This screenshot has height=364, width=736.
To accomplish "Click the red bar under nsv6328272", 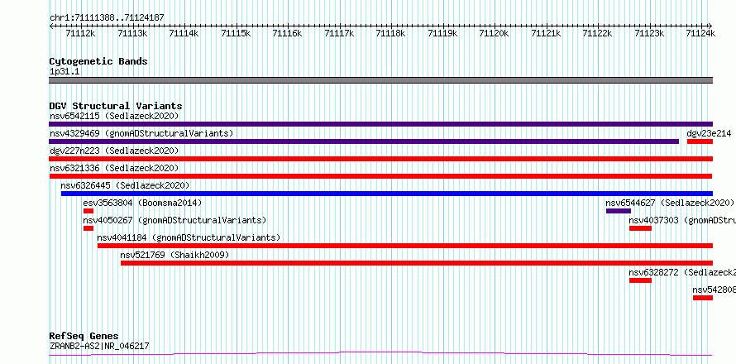I will coord(640,280).
